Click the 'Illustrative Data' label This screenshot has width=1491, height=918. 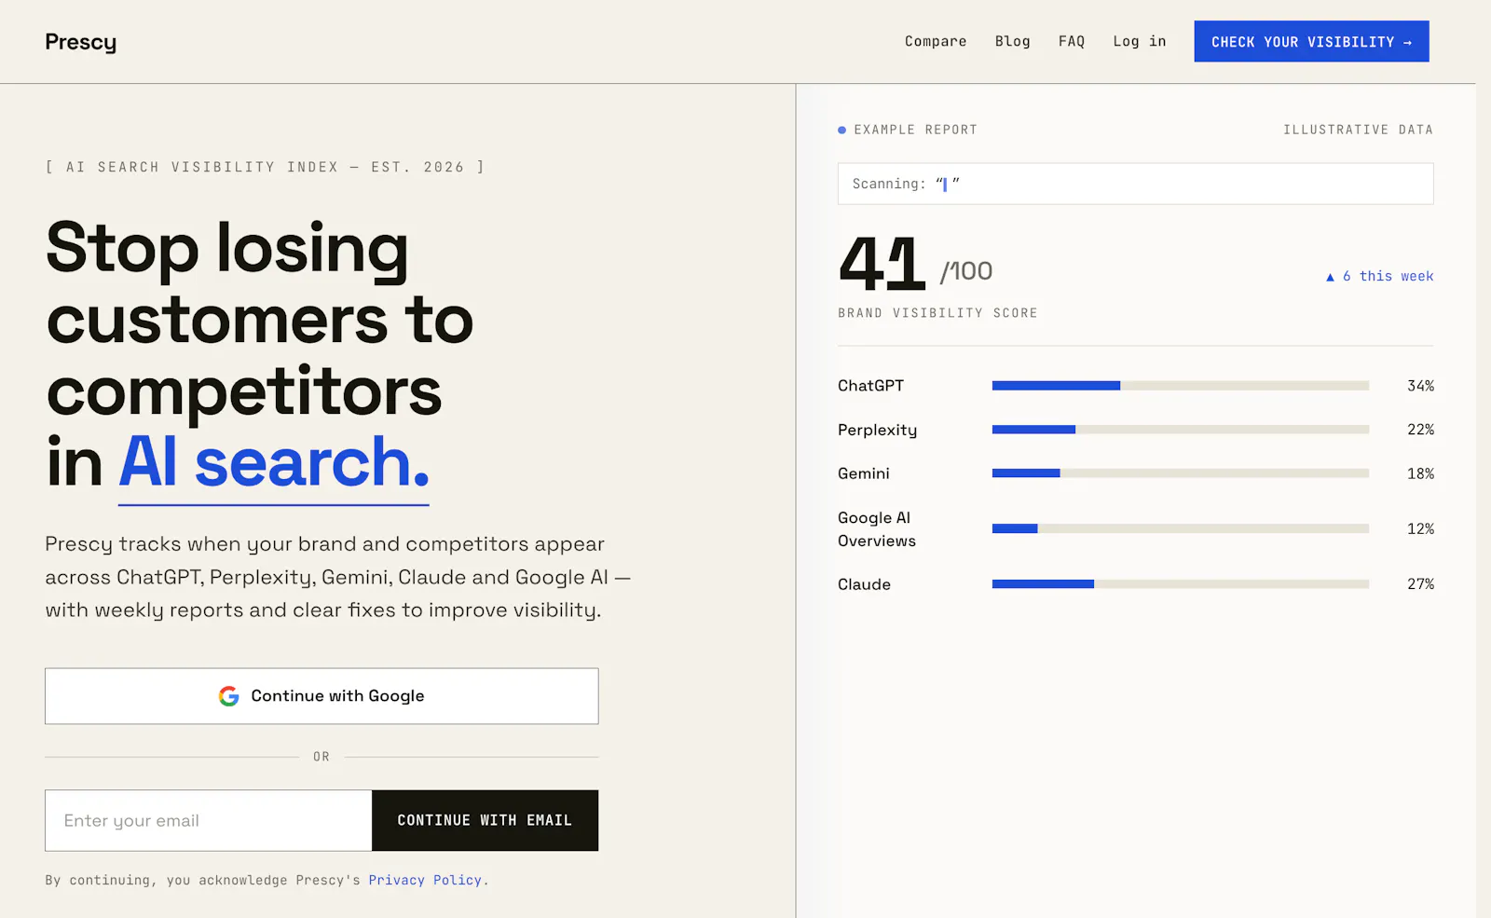[1358, 130]
